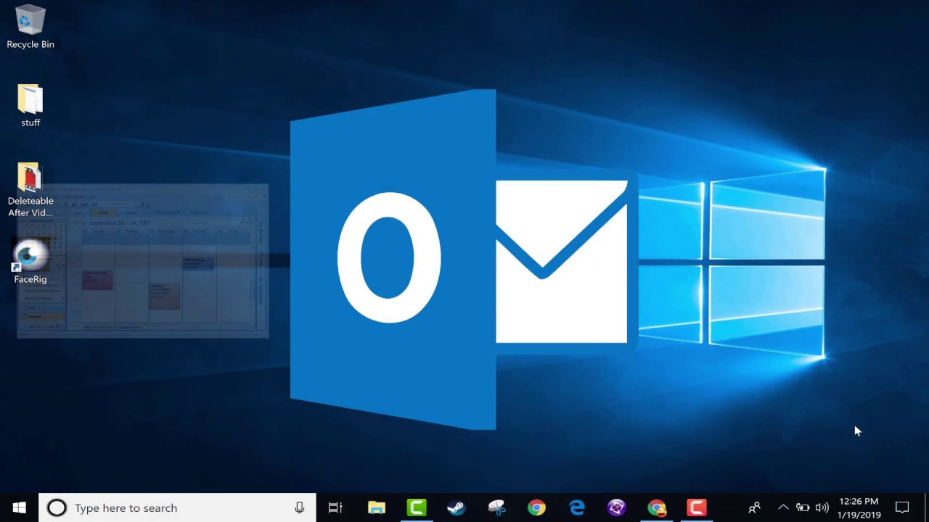
Task: Open Steam from the taskbar
Action: pos(456,507)
